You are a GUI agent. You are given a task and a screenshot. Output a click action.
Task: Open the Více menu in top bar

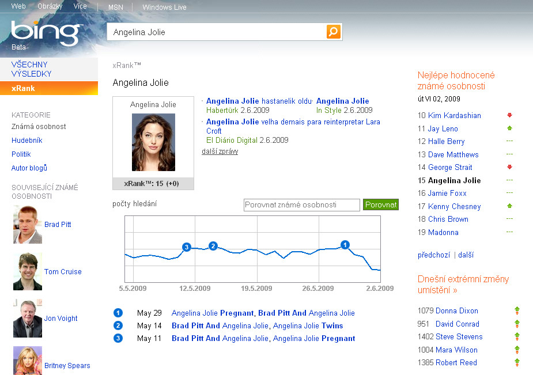(x=80, y=6)
